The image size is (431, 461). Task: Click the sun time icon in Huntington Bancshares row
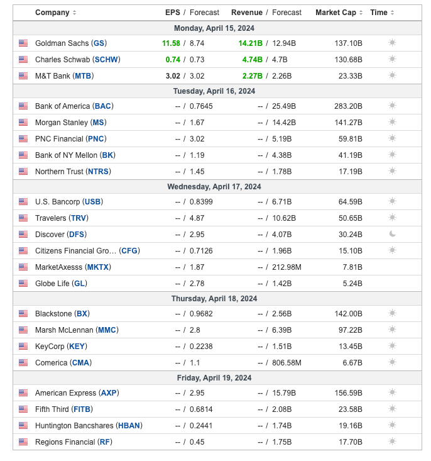pyautogui.click(x=392, y=425)
